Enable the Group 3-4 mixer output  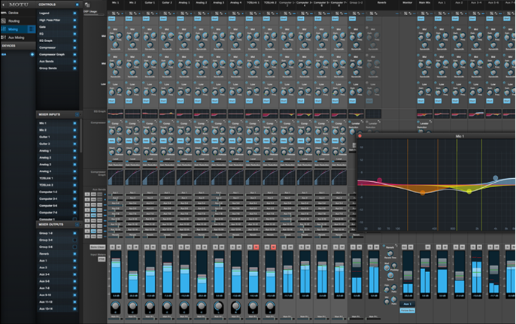[x=74, y=240]
